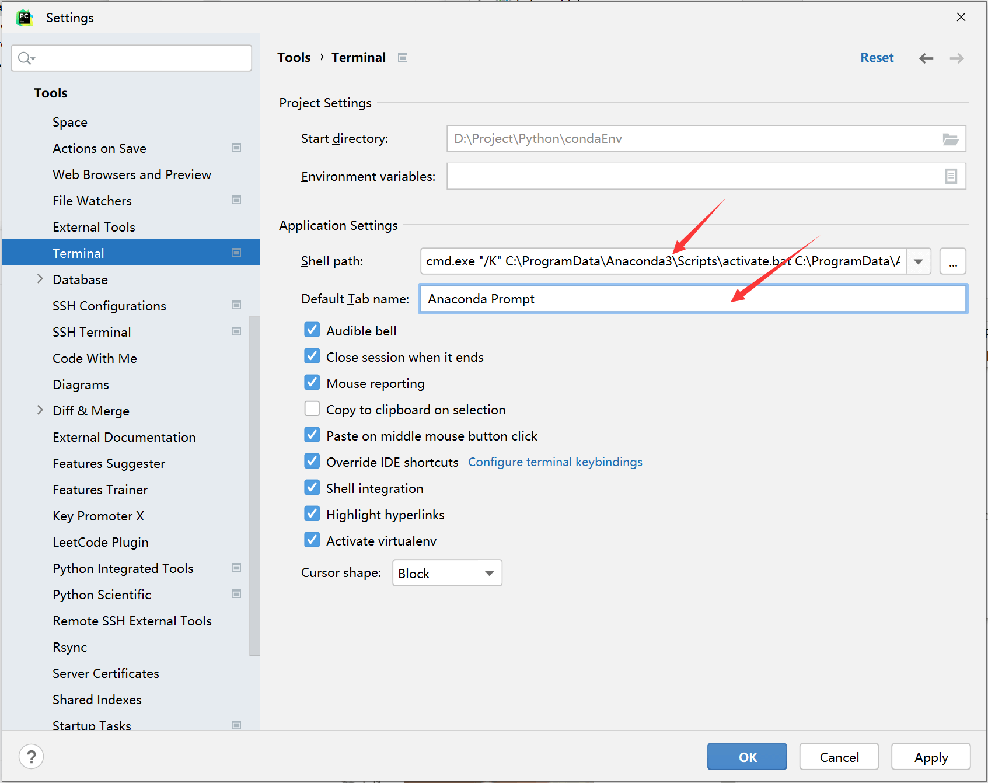The width and height of the screenshot is (988, 783).
Task: Click the Apply button
Action: tap(931, 757)
